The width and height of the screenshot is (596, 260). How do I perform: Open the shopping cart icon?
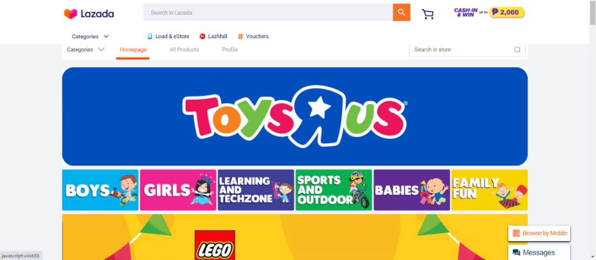(428, 14)
